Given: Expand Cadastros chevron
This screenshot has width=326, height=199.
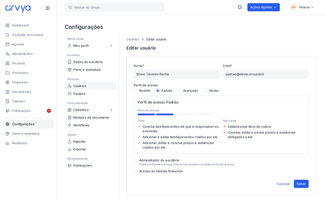Looking at the screenshot, I should click(x=111, y=110).
